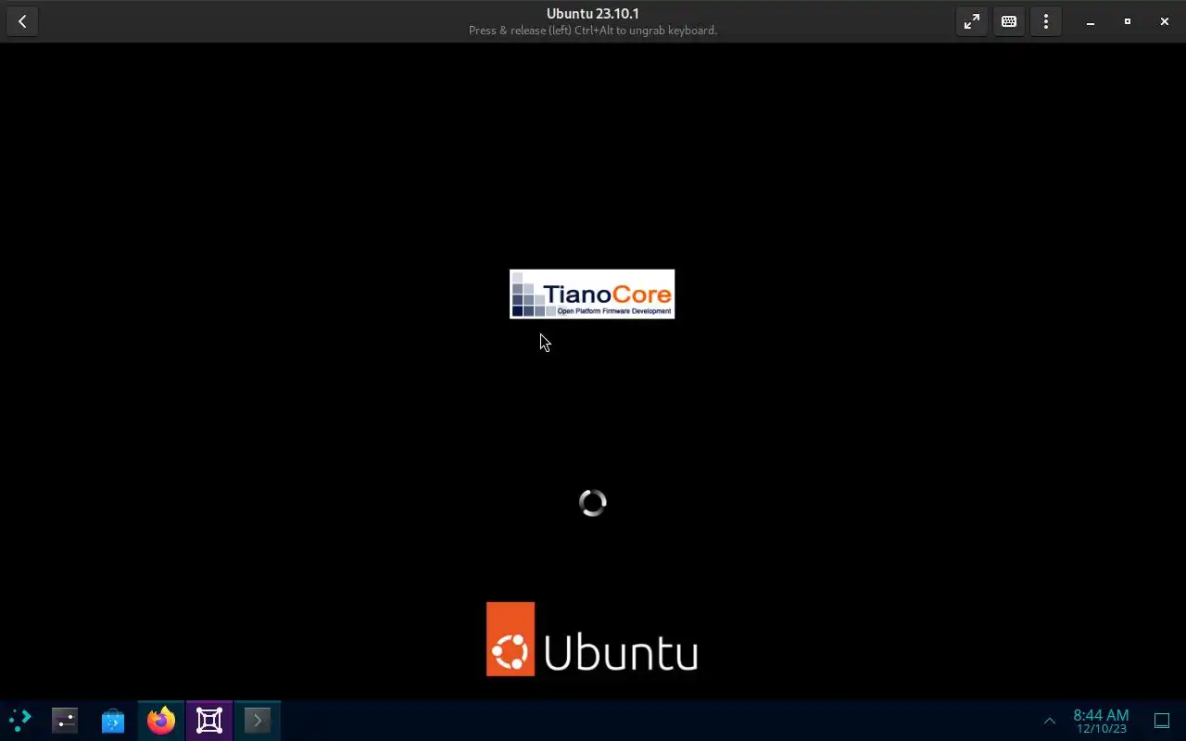Minimize the Ubuntu 23.10.1 window
The image size is (1186, 741).
click(x=1091, y=21)
